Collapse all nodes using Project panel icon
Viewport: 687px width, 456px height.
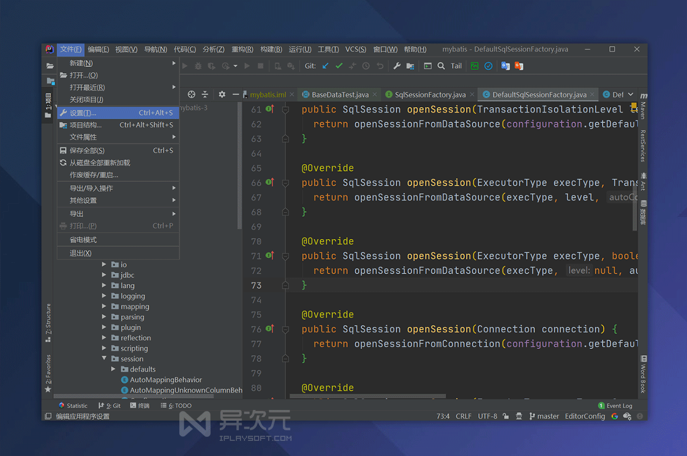205,94
